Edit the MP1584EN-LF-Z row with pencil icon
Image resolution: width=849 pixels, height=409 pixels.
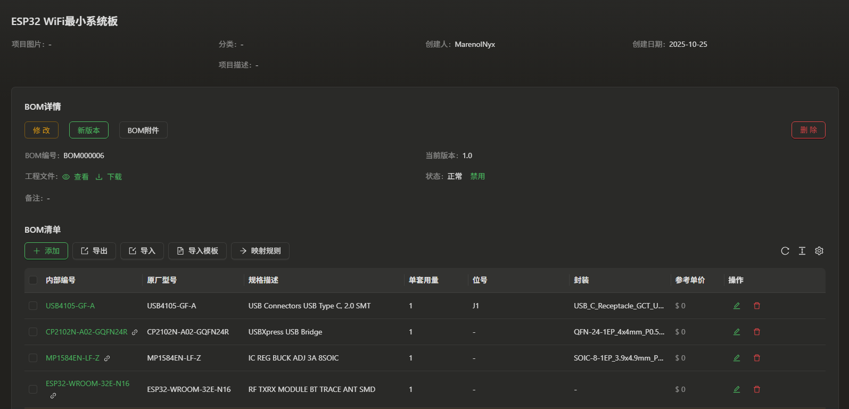pyautogui.click(x=737, y=358)
